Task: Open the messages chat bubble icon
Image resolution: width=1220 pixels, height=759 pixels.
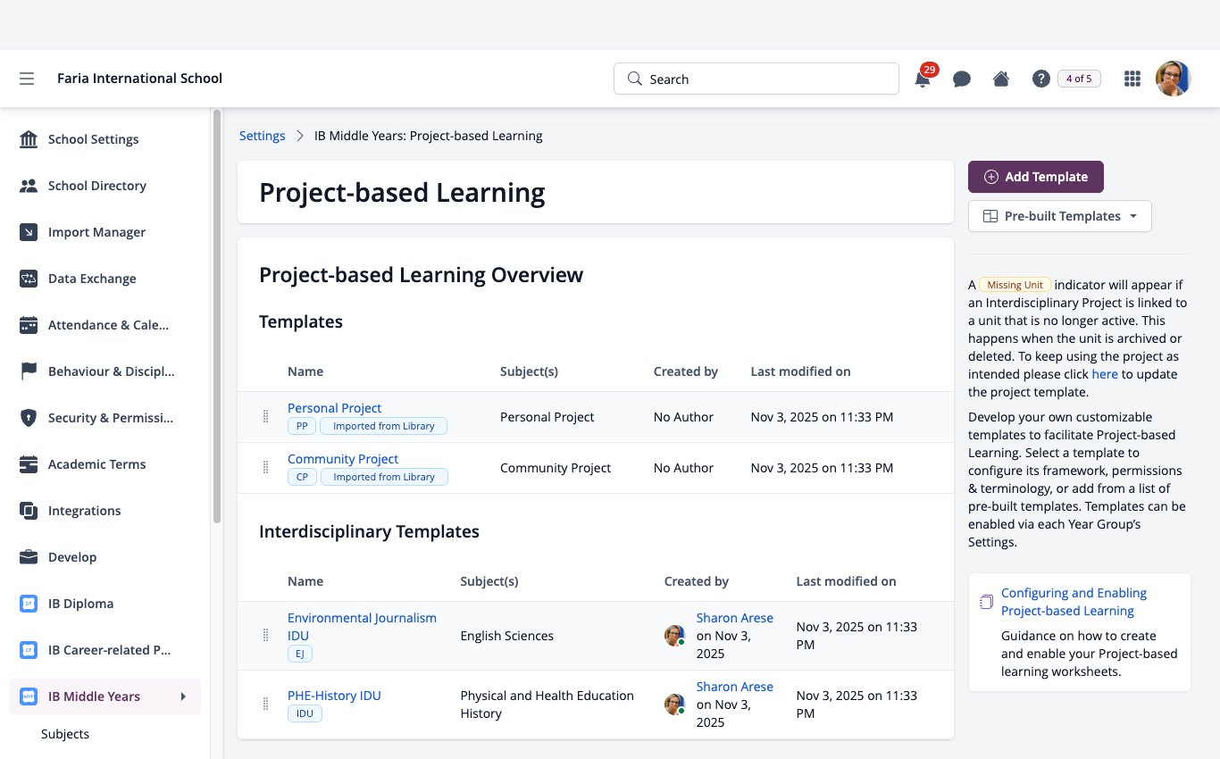Action: click(x=962, y=79)
